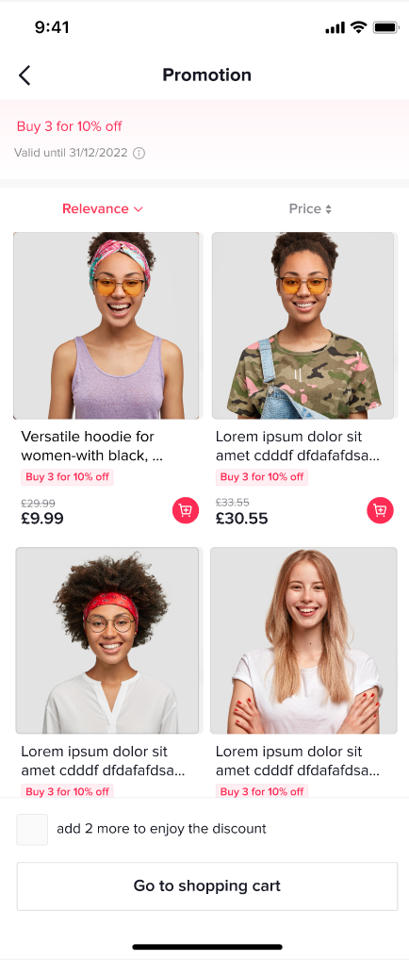
Task: Click the Relevance chevron arrow
Action: 138,209
